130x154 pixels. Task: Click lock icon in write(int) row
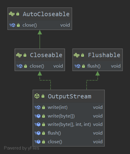[44, 107]
